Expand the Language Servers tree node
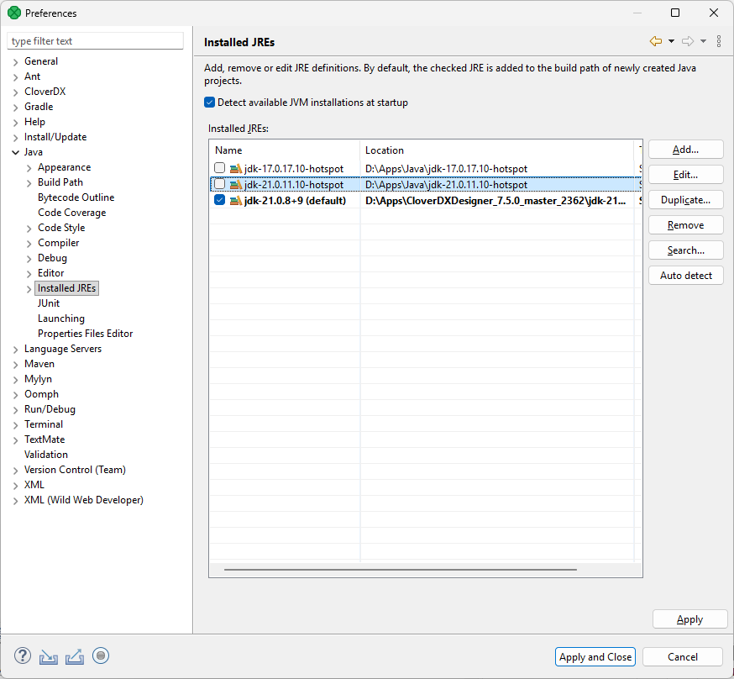Screen dimensions: 734x679 pyautogui.click(x=15, y=350)
